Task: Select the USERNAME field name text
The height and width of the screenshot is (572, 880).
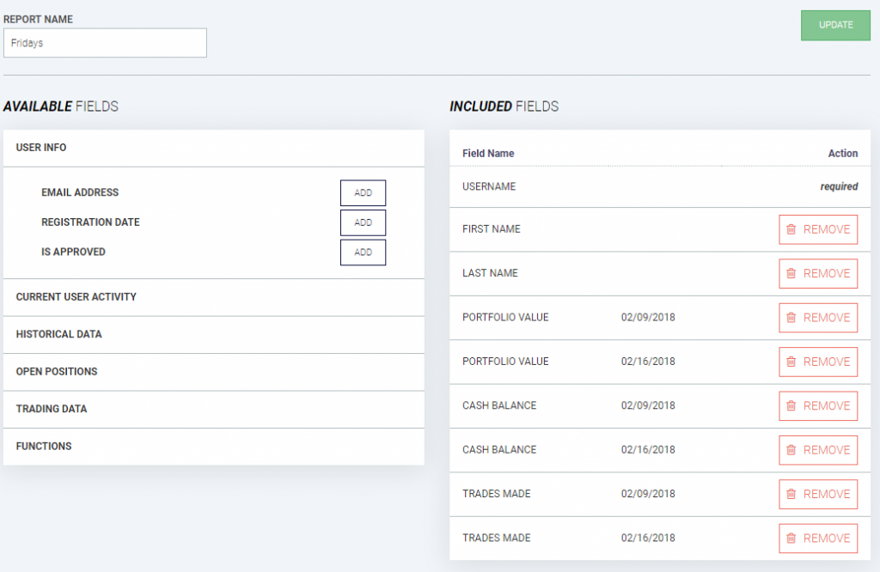Action: point(489,186)
